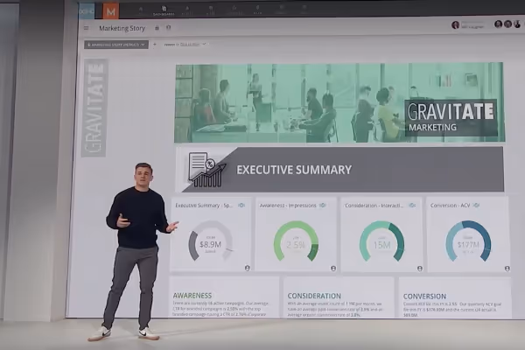This screenshot has height=350, width=525.
Task: Click the report chart icon in Executive Summary
Action: [x=206, y=170]
